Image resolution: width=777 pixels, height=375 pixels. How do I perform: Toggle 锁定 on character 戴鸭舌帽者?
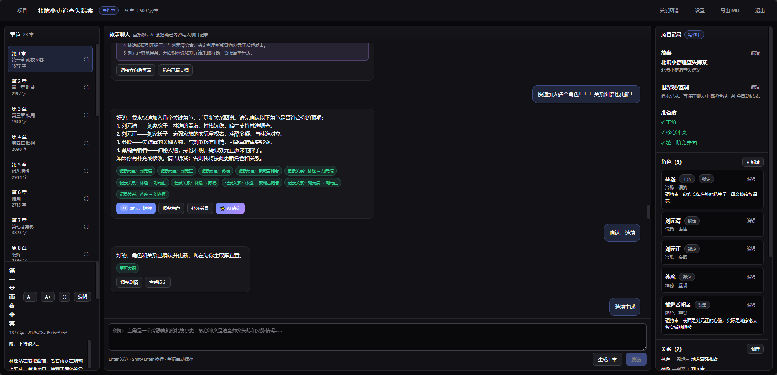pos(702,305)
